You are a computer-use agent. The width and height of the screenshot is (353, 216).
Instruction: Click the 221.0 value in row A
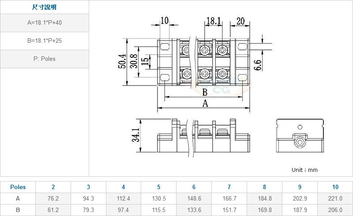(x=335, y=198)
